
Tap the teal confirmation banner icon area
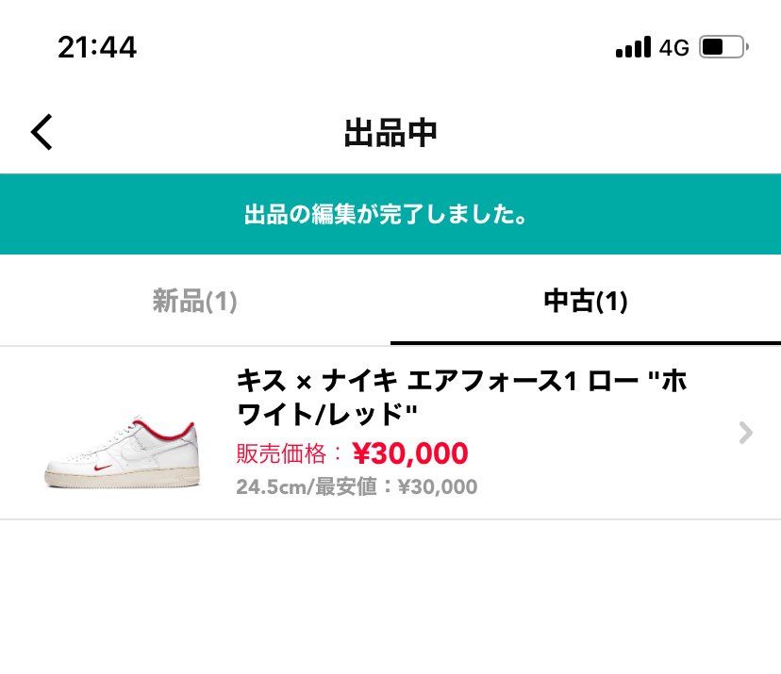[x=390, y=214]
